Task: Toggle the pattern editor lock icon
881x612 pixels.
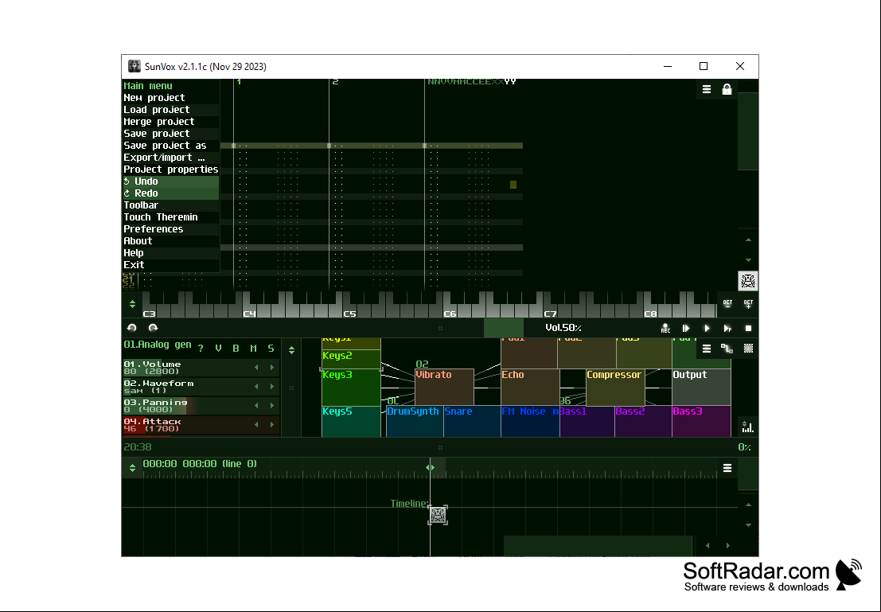Action: click(727, 89)
